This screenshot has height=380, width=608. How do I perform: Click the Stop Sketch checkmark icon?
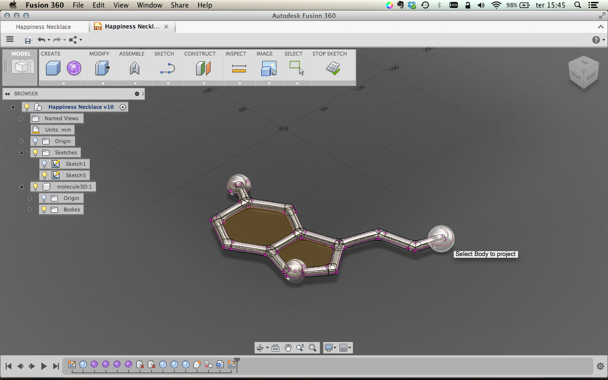[333, 68]
